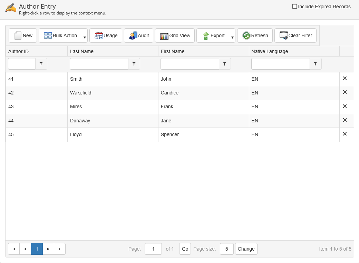Click the Native Language filter funnel icon
This screenshot has width=359, height=263.
316,64
